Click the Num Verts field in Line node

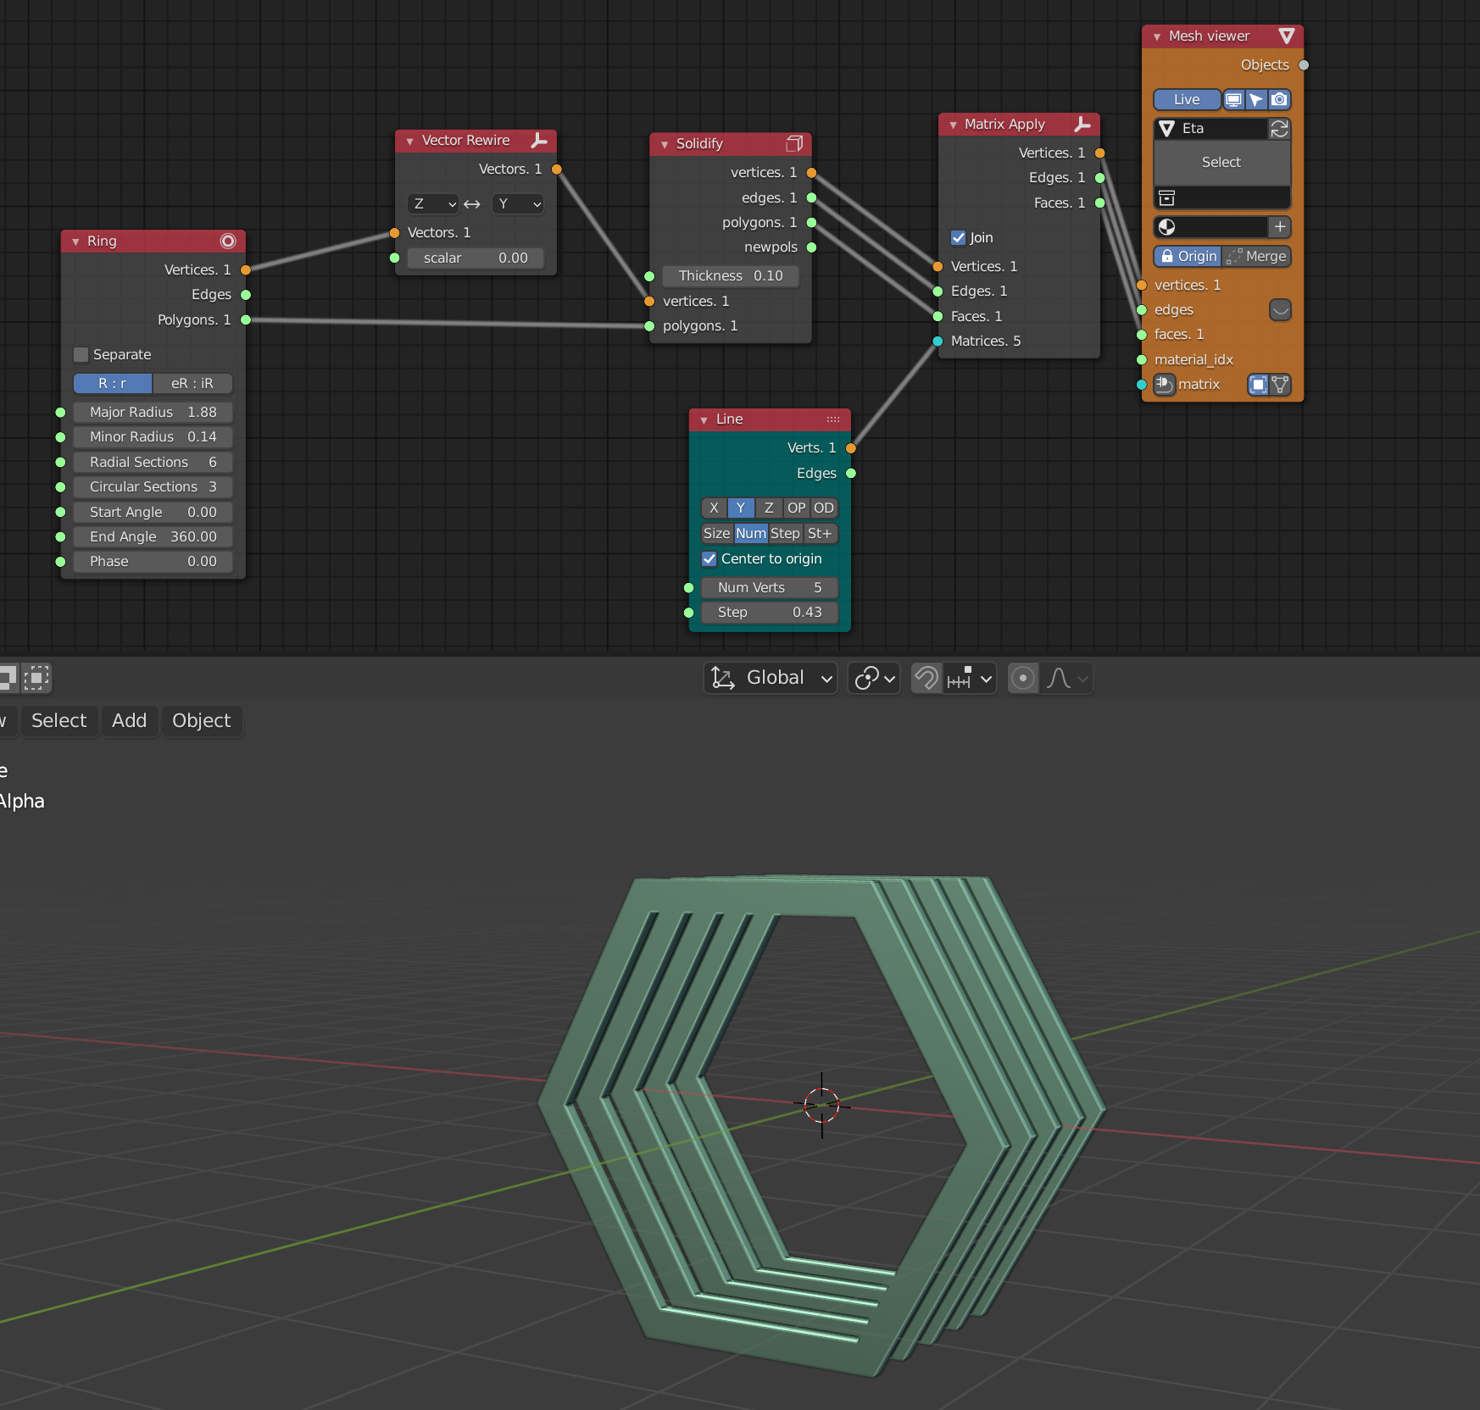767,587
